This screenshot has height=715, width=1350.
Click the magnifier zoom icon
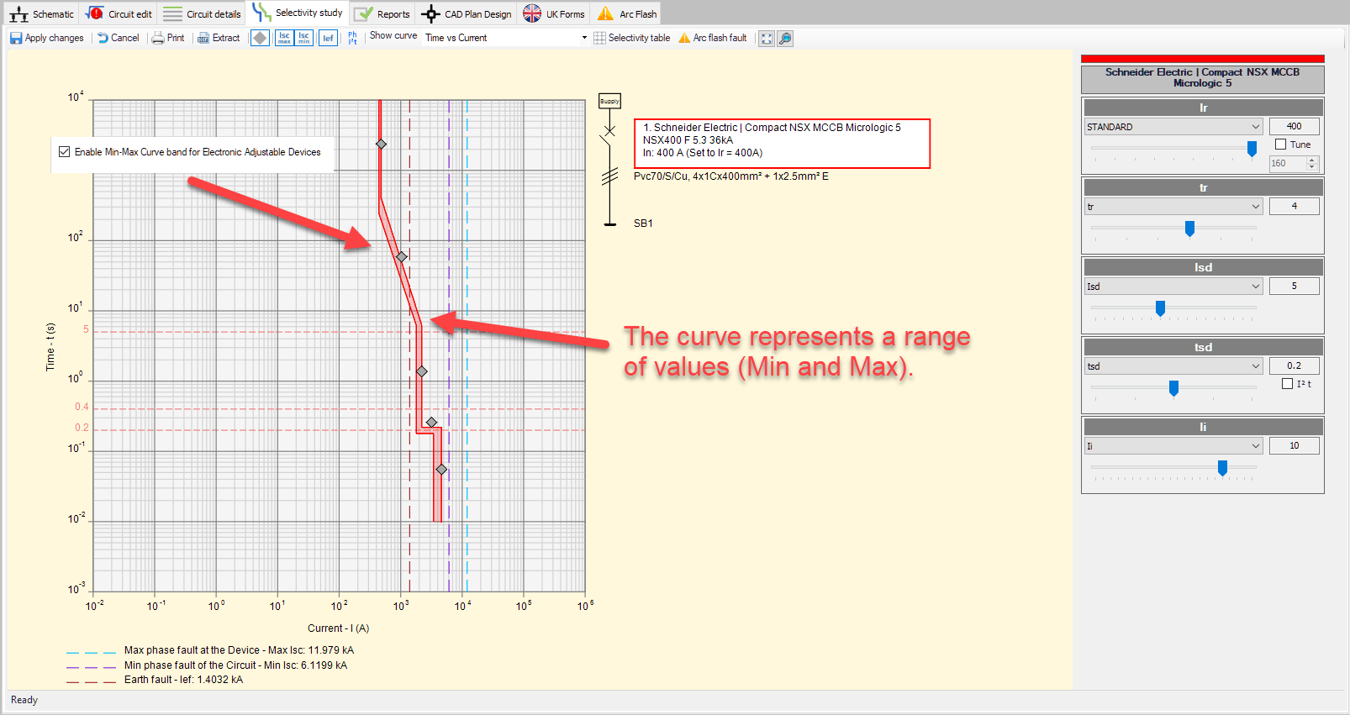pos(785,39)
